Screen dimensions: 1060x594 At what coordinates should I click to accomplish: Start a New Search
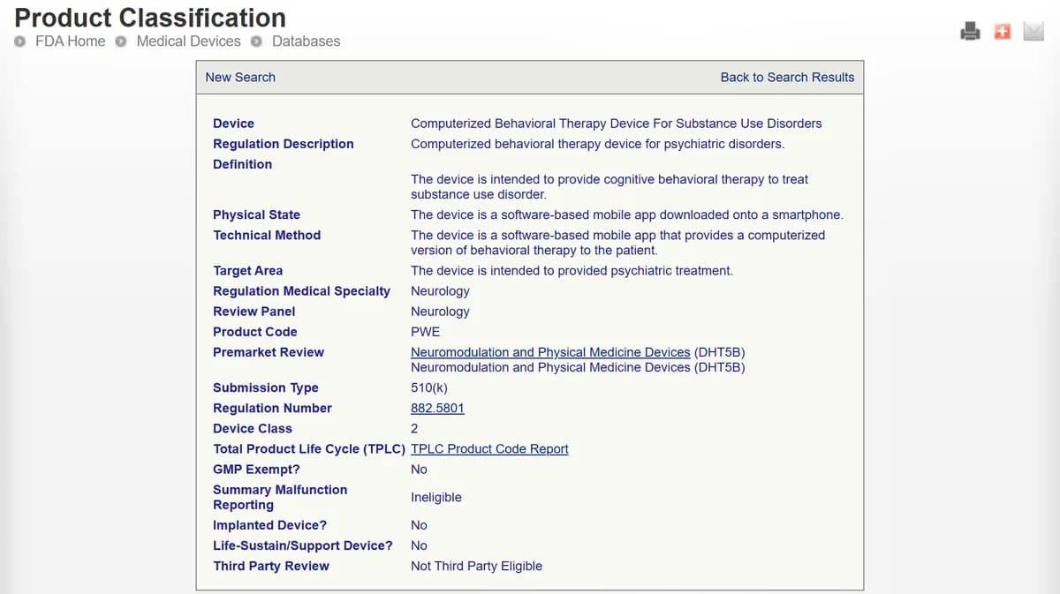(x=240, y=78)
